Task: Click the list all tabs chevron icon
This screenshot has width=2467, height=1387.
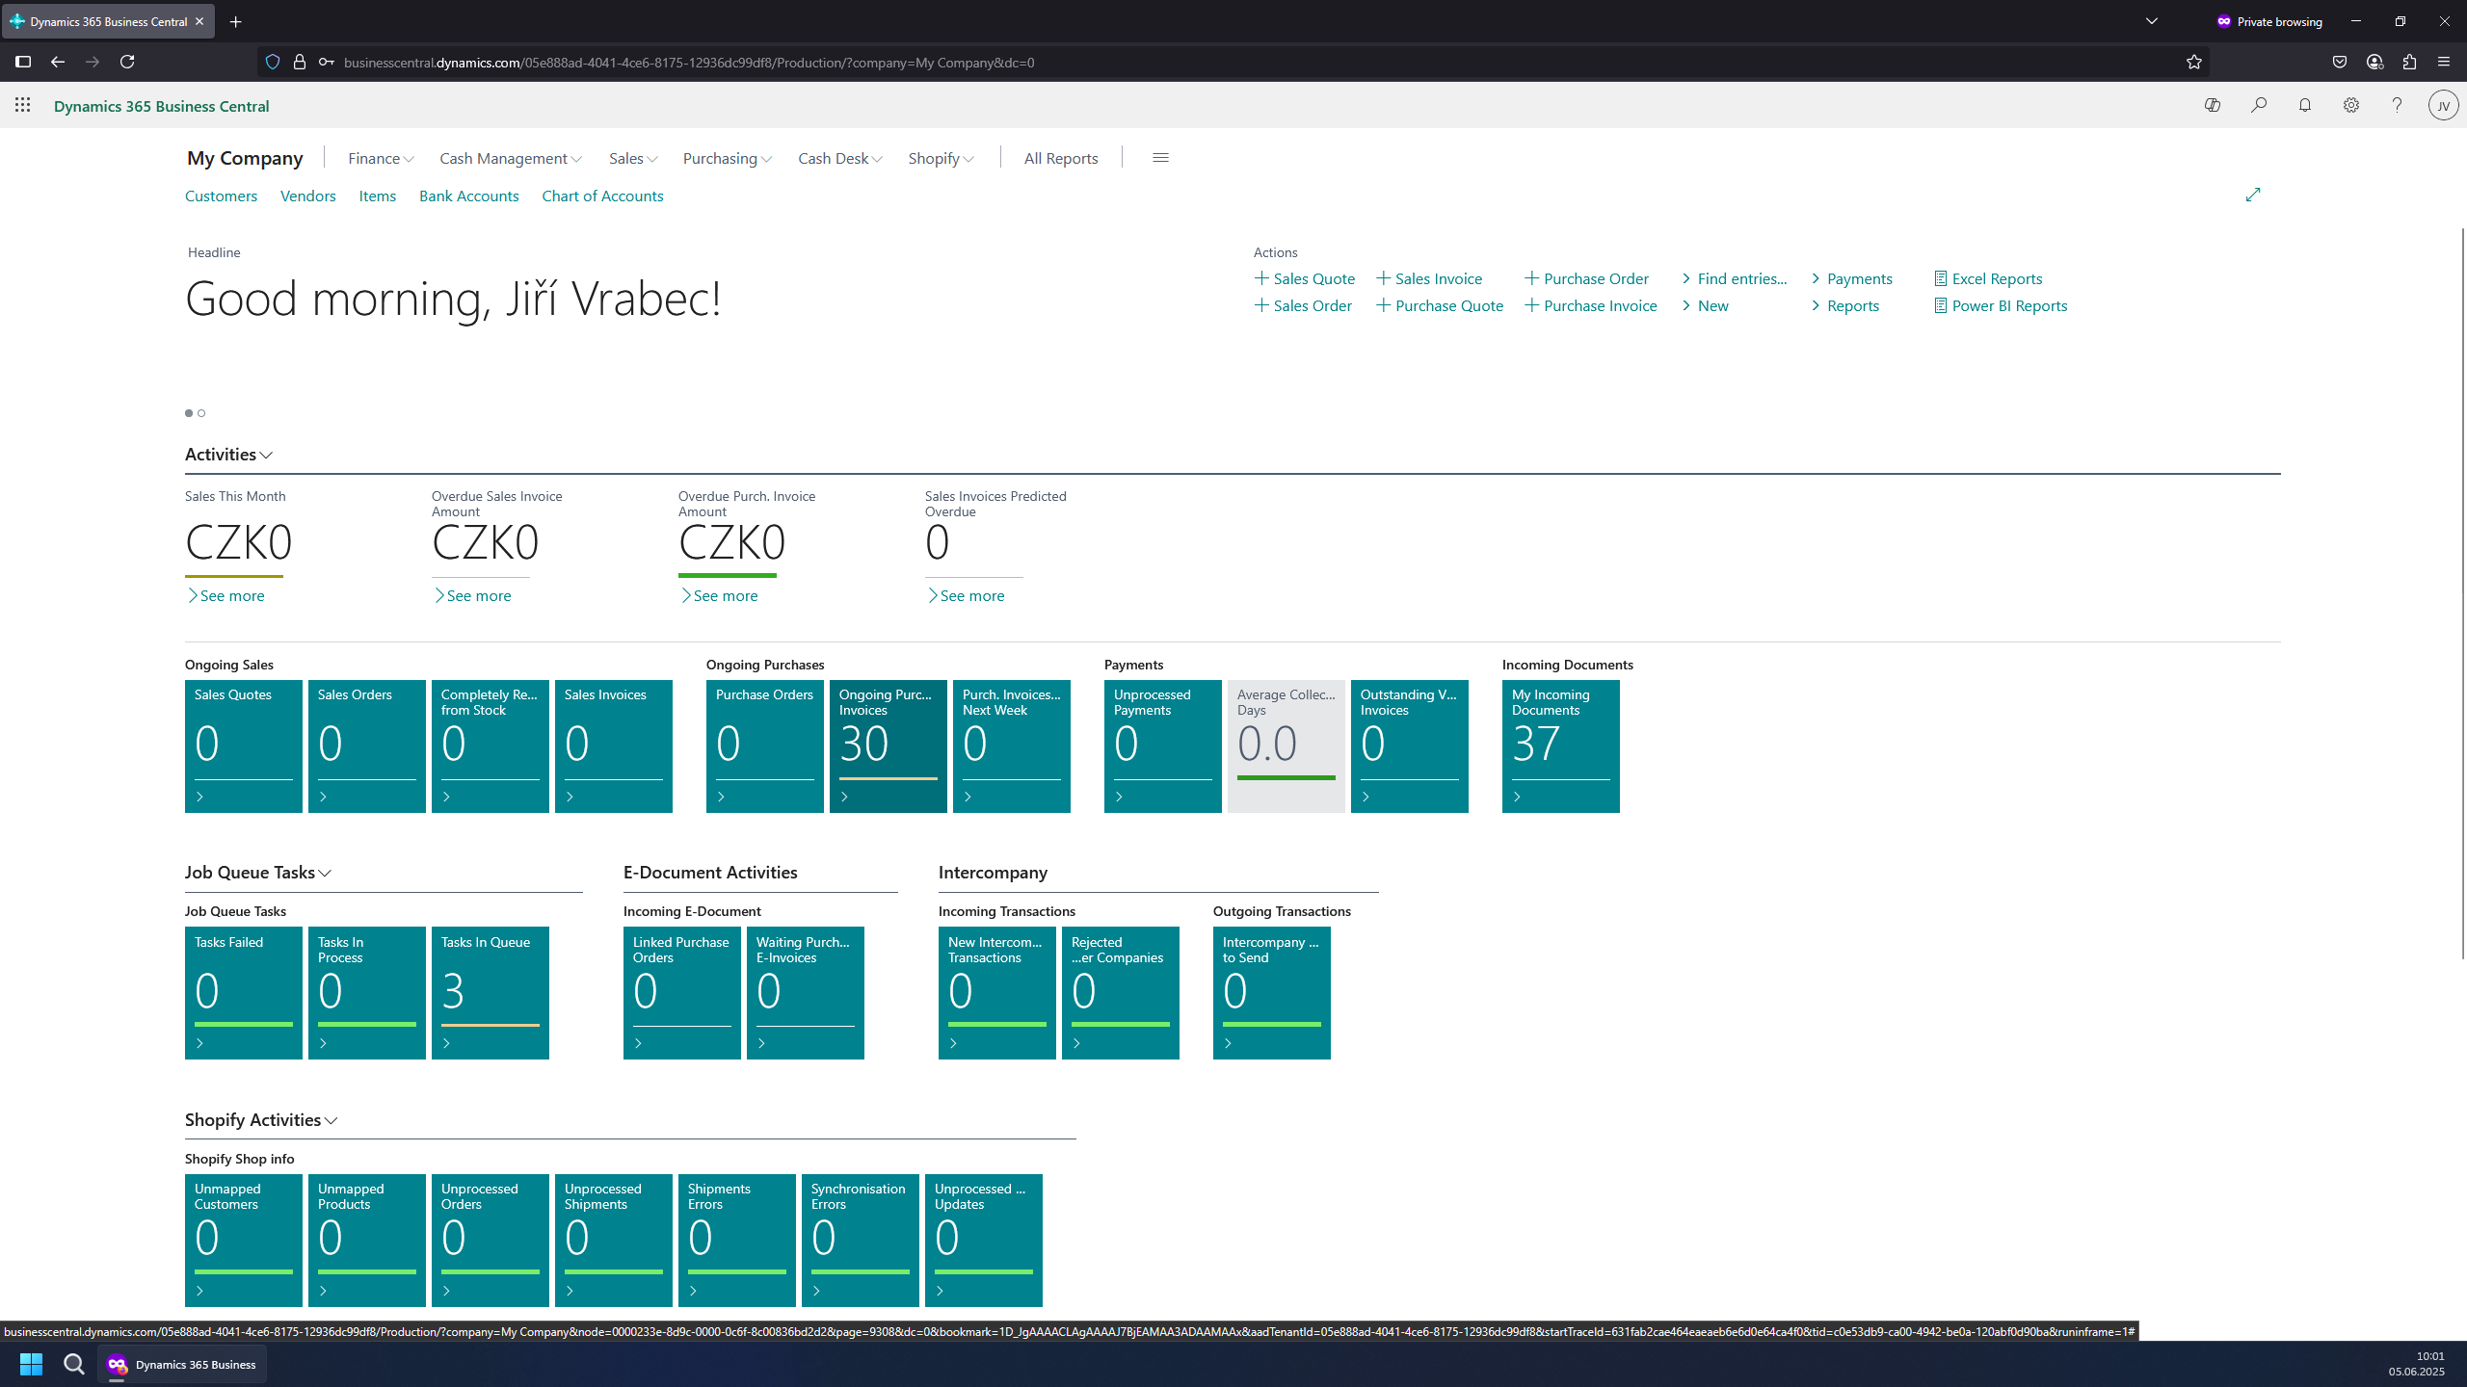Action: (2152, 21)
